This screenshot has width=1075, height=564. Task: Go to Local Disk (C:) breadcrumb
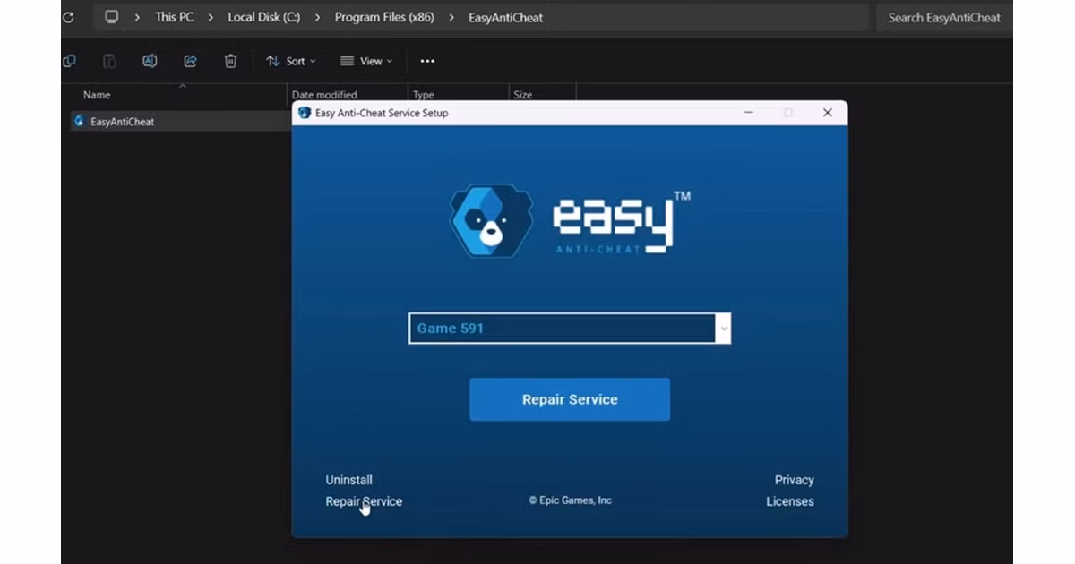[x=263, y=17]
